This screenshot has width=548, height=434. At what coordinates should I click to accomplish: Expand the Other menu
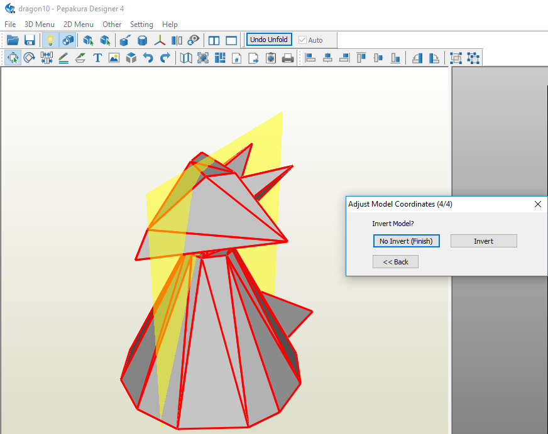click(112, 24)
